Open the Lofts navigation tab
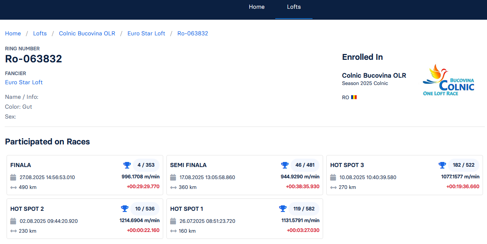Screen dimensions: 487x244 point(294,7)
